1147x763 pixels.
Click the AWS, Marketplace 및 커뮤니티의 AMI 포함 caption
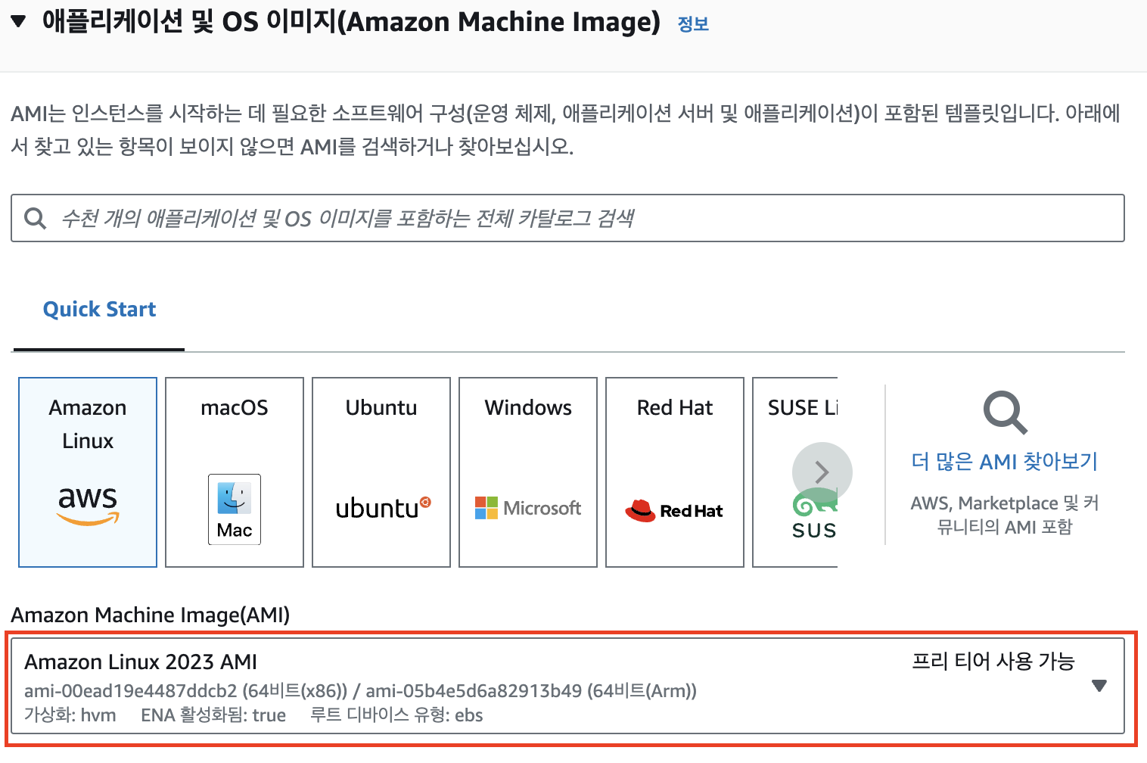click(x=1005, y=515)
